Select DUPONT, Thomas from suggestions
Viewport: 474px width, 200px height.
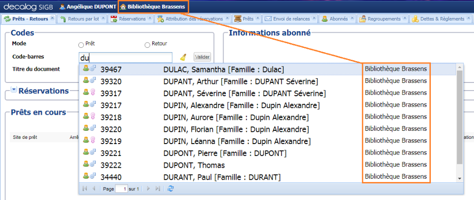[x=267, y=165]
